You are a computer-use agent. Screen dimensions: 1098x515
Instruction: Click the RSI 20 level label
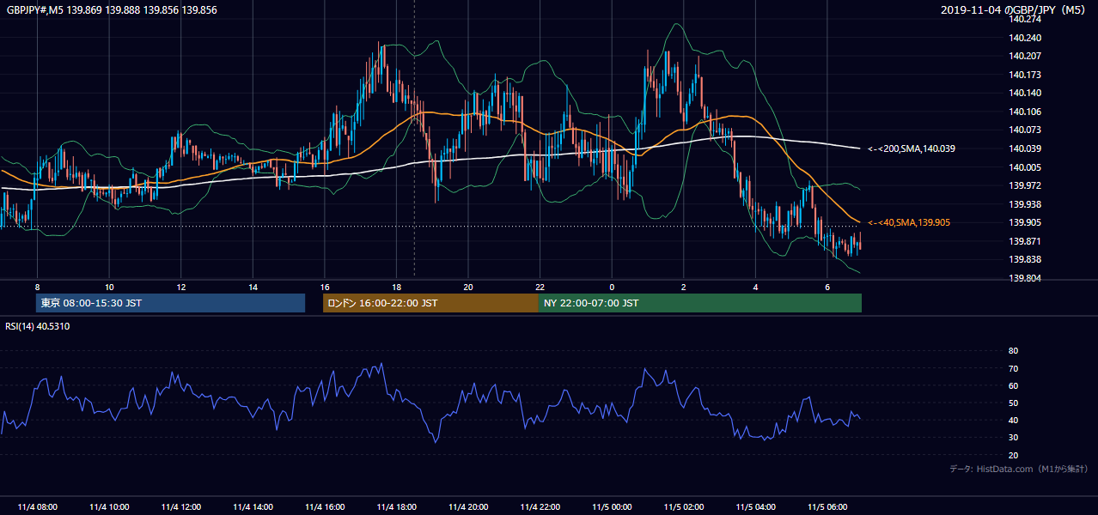(1013, 455)
